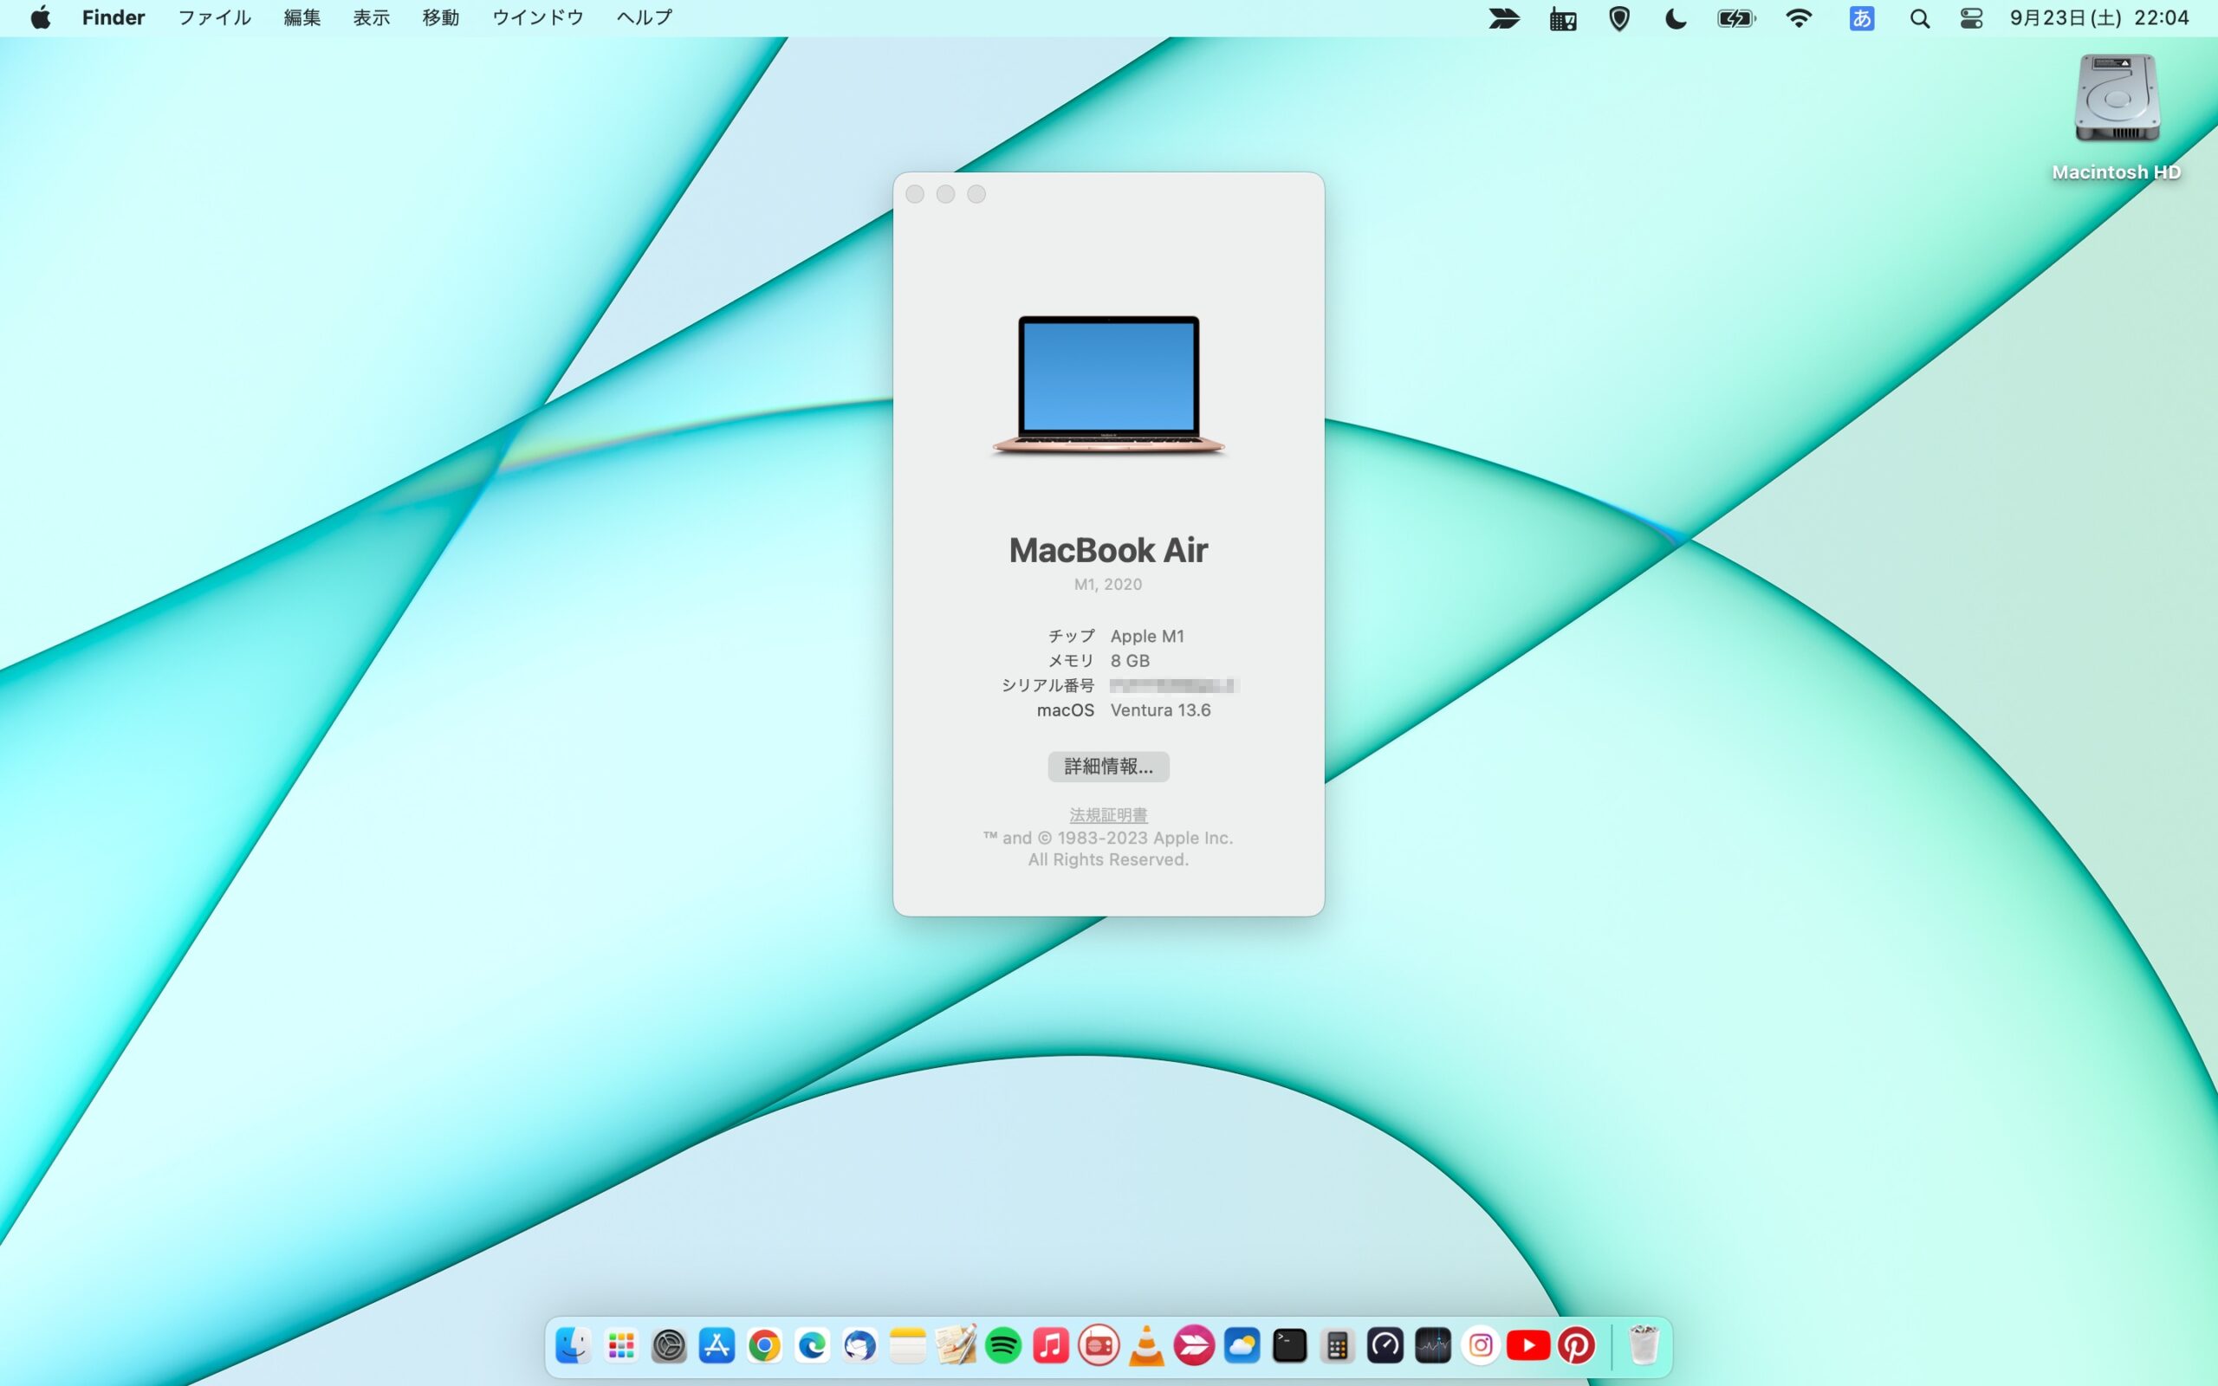Image resolution: width=2218 pixels, height=1386 pixels.
Task: Open Instagram from the Dock
Action: click(x=1480, y=1345)
